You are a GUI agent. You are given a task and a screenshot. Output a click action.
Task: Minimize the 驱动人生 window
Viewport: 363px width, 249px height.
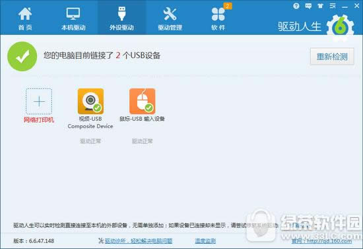(x=345, y=7)
